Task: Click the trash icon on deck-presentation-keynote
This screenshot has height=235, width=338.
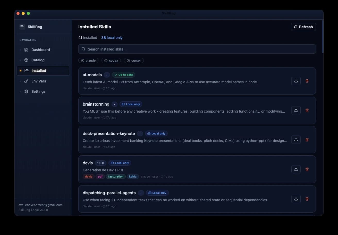Action: pyautogui.click(x=307, y=140)
